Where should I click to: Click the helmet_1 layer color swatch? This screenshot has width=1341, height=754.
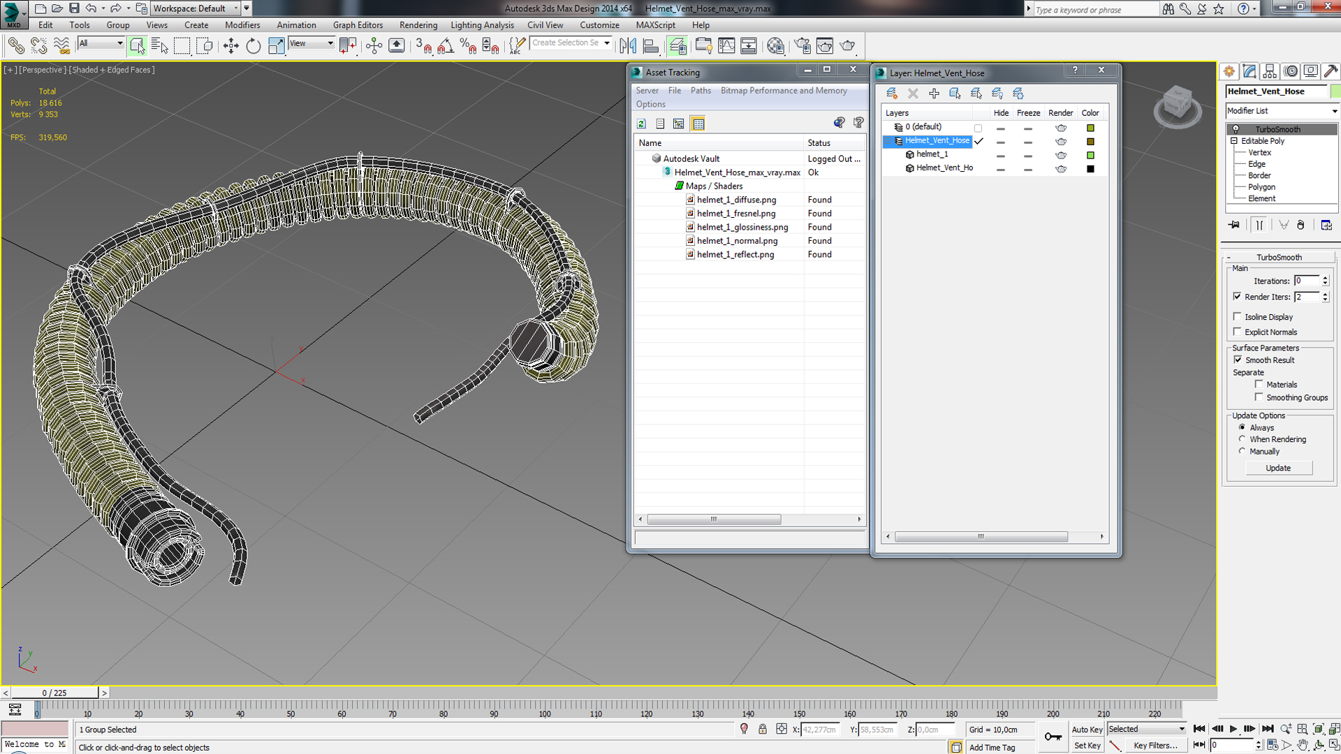click(1090, 155)
